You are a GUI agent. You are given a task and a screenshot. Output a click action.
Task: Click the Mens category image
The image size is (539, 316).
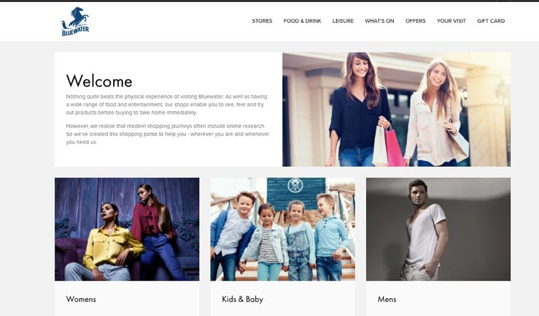pyautogui.click(x=439, y=229)
